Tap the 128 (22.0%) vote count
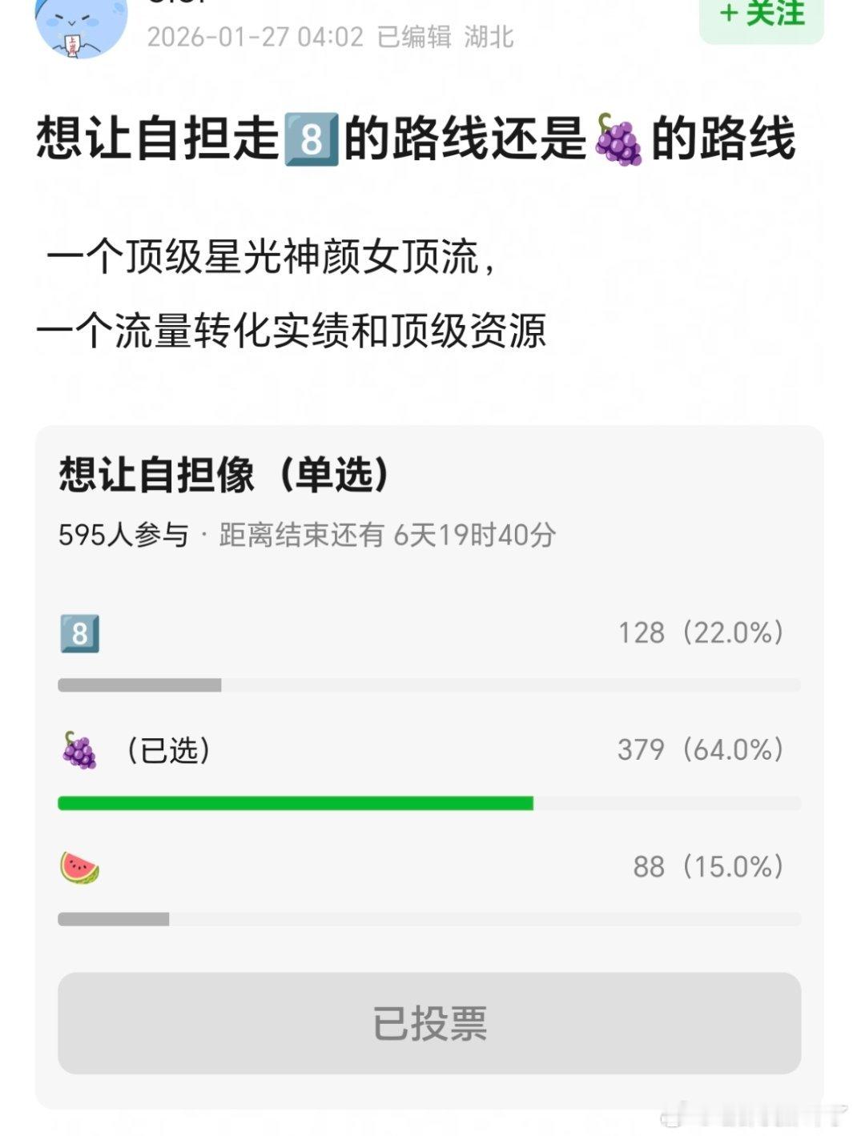Viewport: 857px width, 1136px height. click(x=700, y=633)
